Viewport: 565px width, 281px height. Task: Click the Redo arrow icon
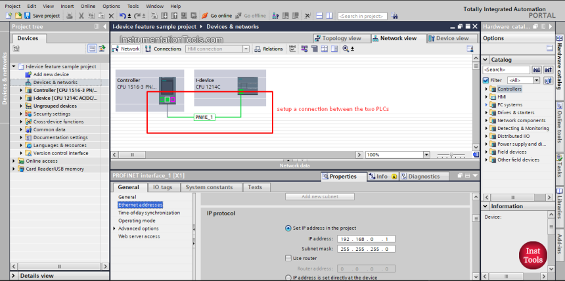coord(137,16)
